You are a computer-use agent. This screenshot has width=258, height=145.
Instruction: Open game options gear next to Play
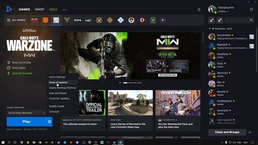pyautogui.click(x=49, y=122)
